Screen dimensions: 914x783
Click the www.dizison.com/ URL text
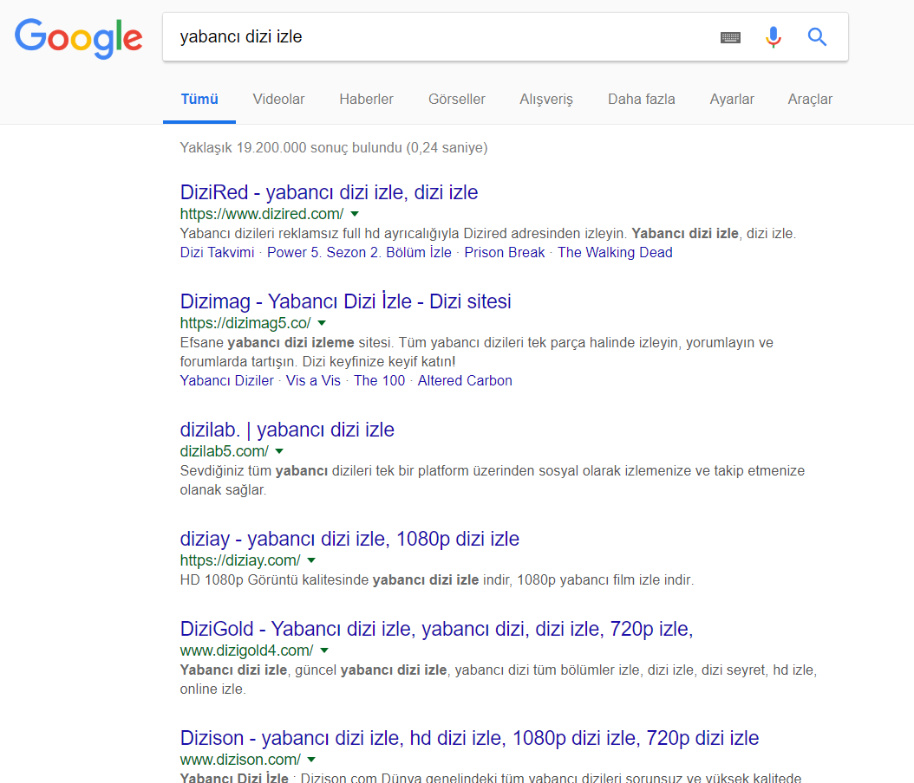[x=240, y=759]
